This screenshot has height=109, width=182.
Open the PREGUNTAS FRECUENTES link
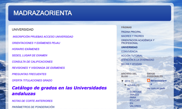pyautogui.click(x=29, y=74)
